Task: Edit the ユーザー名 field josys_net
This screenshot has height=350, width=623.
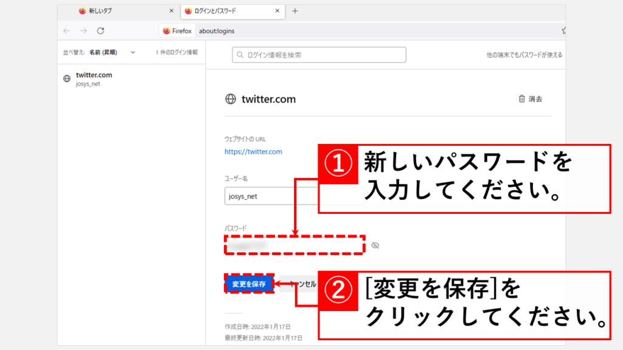Action: pos(271,196)
